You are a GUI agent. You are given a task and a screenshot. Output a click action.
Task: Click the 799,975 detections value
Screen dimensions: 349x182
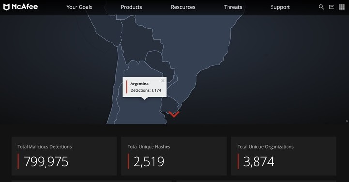tap(46, 162)
